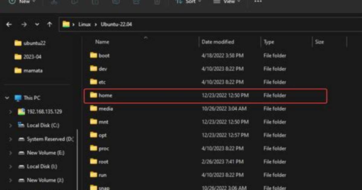
Task: Click the folder name text "proc"
Action: (104, 149)
